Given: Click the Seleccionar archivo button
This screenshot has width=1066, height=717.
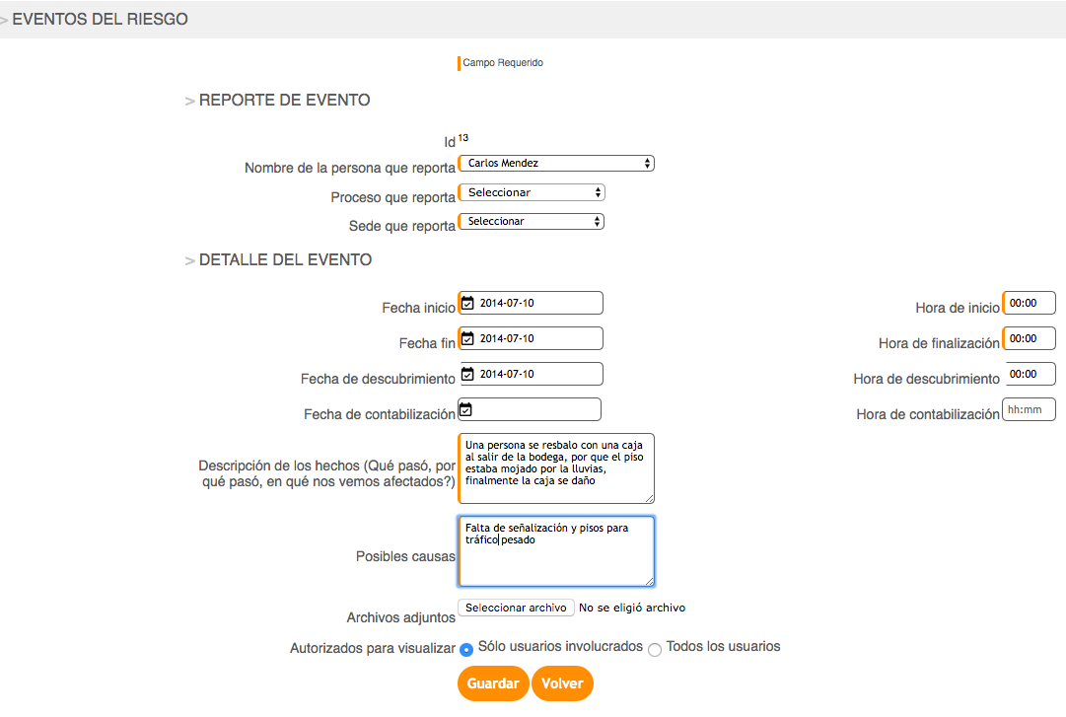Looking at the screenshot, I should (x=516, y=608).
